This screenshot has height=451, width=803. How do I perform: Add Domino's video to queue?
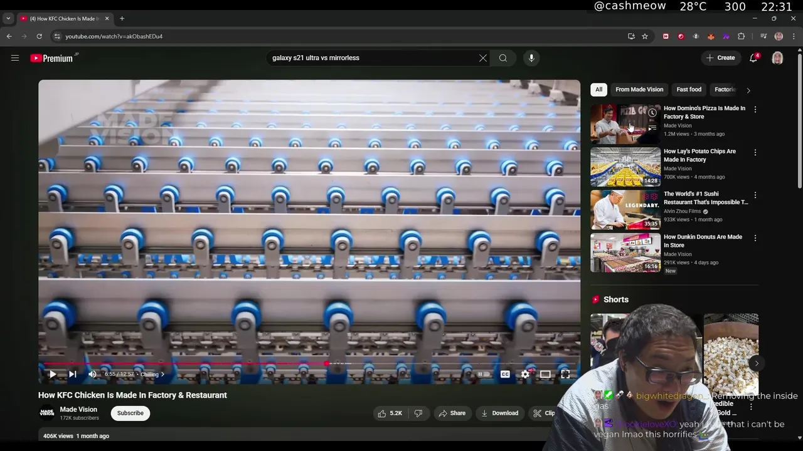(x=652, y=128)
